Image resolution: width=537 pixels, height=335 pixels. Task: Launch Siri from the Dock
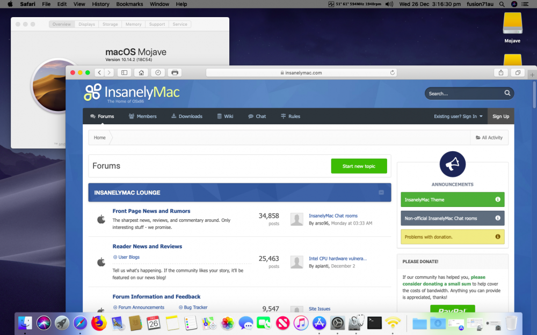click(x=43, y=323)
